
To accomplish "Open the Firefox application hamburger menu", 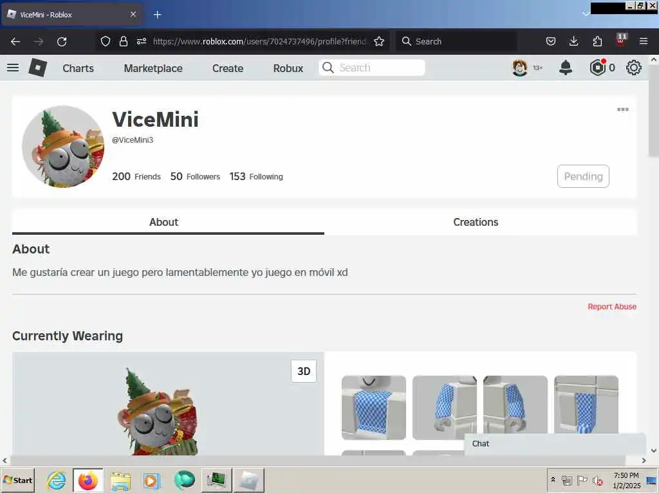I will [x=644, y=41].
